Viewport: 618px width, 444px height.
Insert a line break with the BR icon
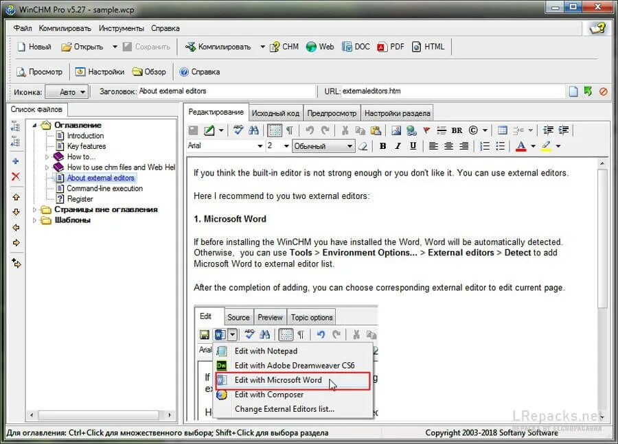(x=457, y=130)
